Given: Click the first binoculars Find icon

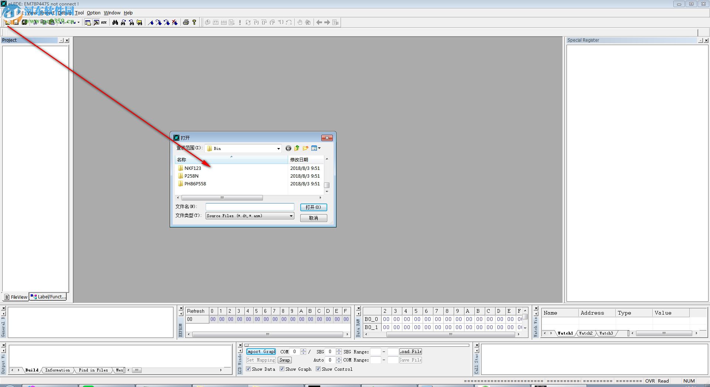Looking at the screenshot, I should pyautogui.click(x=115, y=23).
